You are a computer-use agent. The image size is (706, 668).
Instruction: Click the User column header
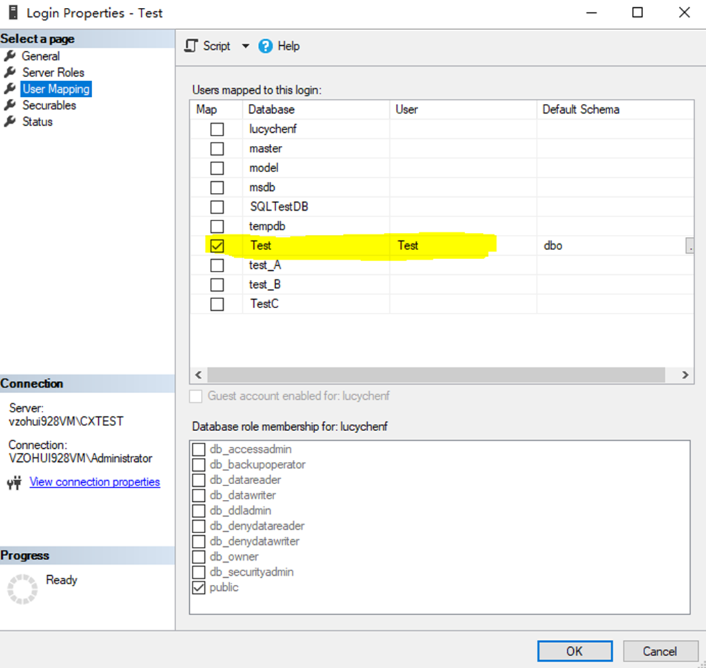463,109
